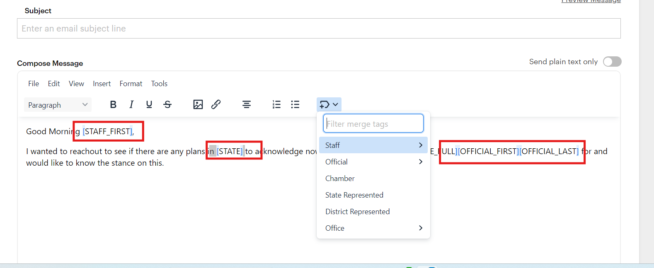This screenshot has width=654, height=268.
Task: Create a bulleted list
Action: coord(295,105)
